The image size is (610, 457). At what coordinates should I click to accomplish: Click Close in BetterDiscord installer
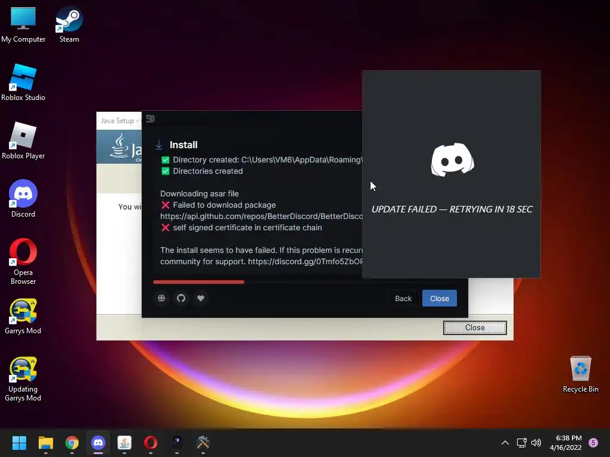(440, 299)
